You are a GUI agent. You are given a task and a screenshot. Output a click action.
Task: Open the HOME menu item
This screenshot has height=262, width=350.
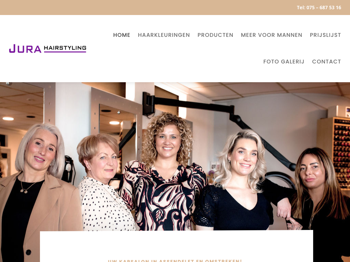(122, 35)
